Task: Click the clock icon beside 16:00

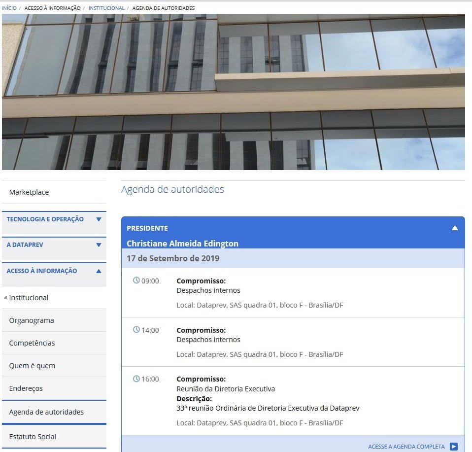Action: (136, 379)
